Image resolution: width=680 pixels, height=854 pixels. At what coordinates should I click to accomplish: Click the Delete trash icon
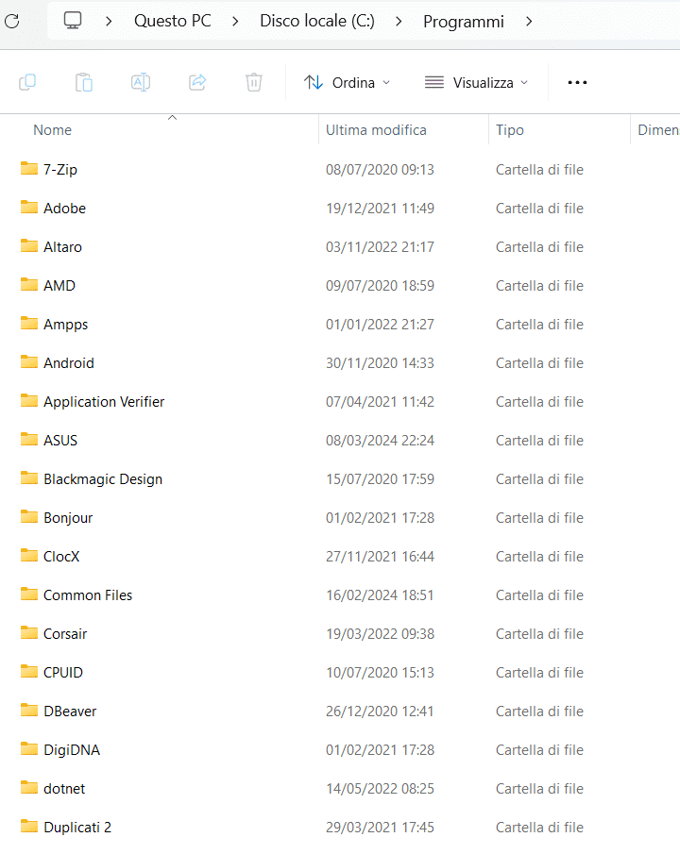(x=254, y=82)
